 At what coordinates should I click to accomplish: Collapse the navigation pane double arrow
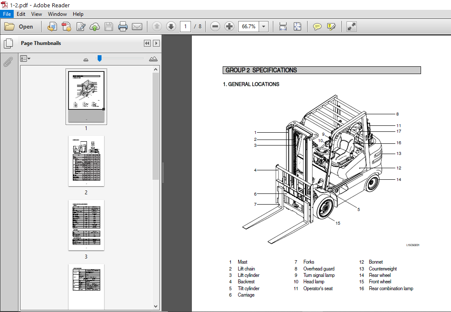[147, 43]
